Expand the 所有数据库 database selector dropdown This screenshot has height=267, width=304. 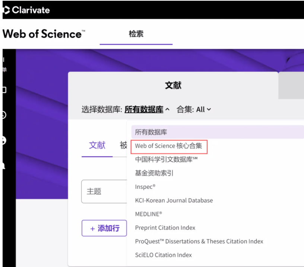(x=143, y=109)
